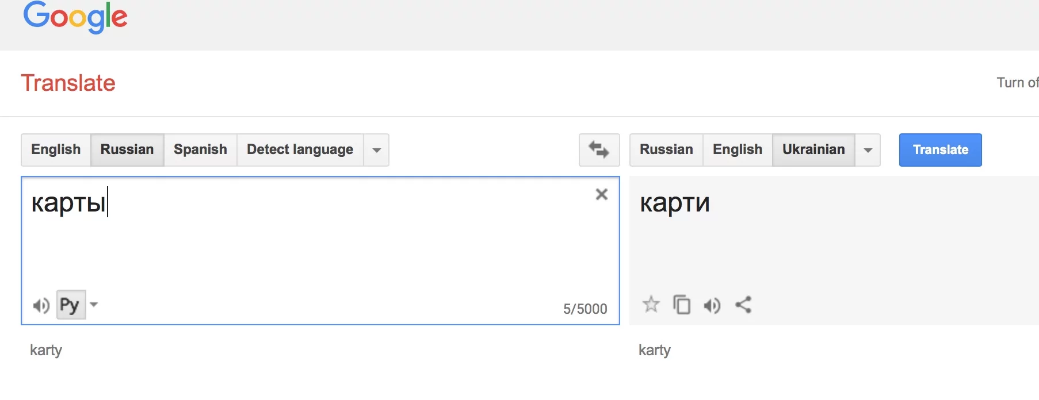Share the translation
This screenshot has width=1039, height=400.
743,305
